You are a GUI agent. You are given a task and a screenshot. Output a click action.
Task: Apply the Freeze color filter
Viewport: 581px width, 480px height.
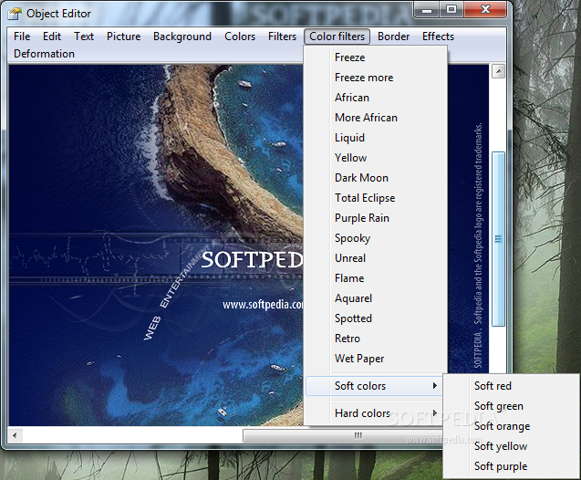[x=376, y=57]
